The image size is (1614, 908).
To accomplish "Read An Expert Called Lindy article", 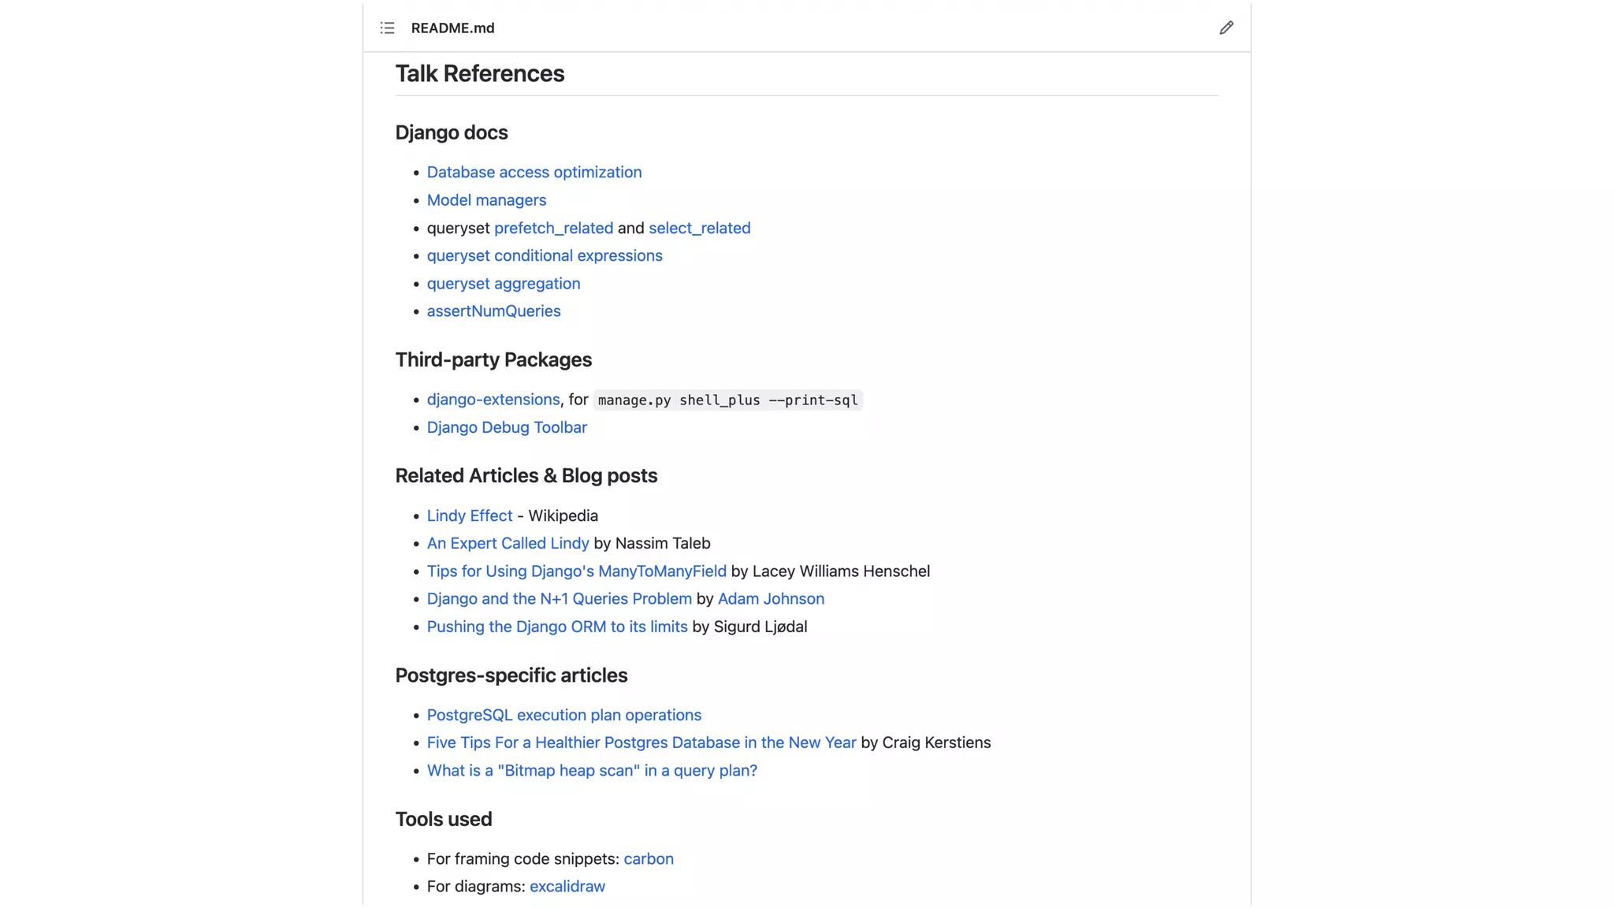I will [x=508, y=543].
